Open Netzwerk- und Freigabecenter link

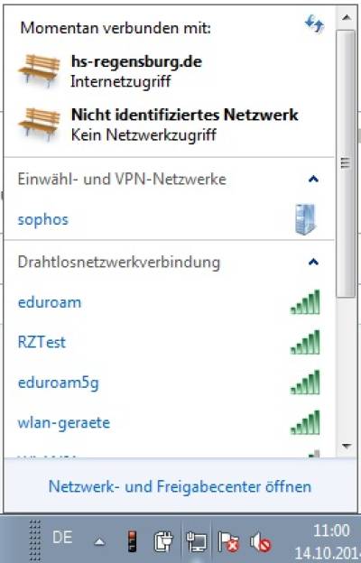(180, 486)
